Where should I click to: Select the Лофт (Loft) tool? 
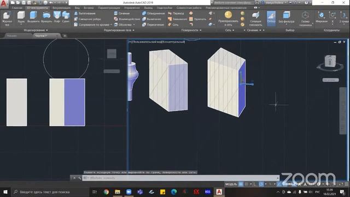[x=57, y=16]
